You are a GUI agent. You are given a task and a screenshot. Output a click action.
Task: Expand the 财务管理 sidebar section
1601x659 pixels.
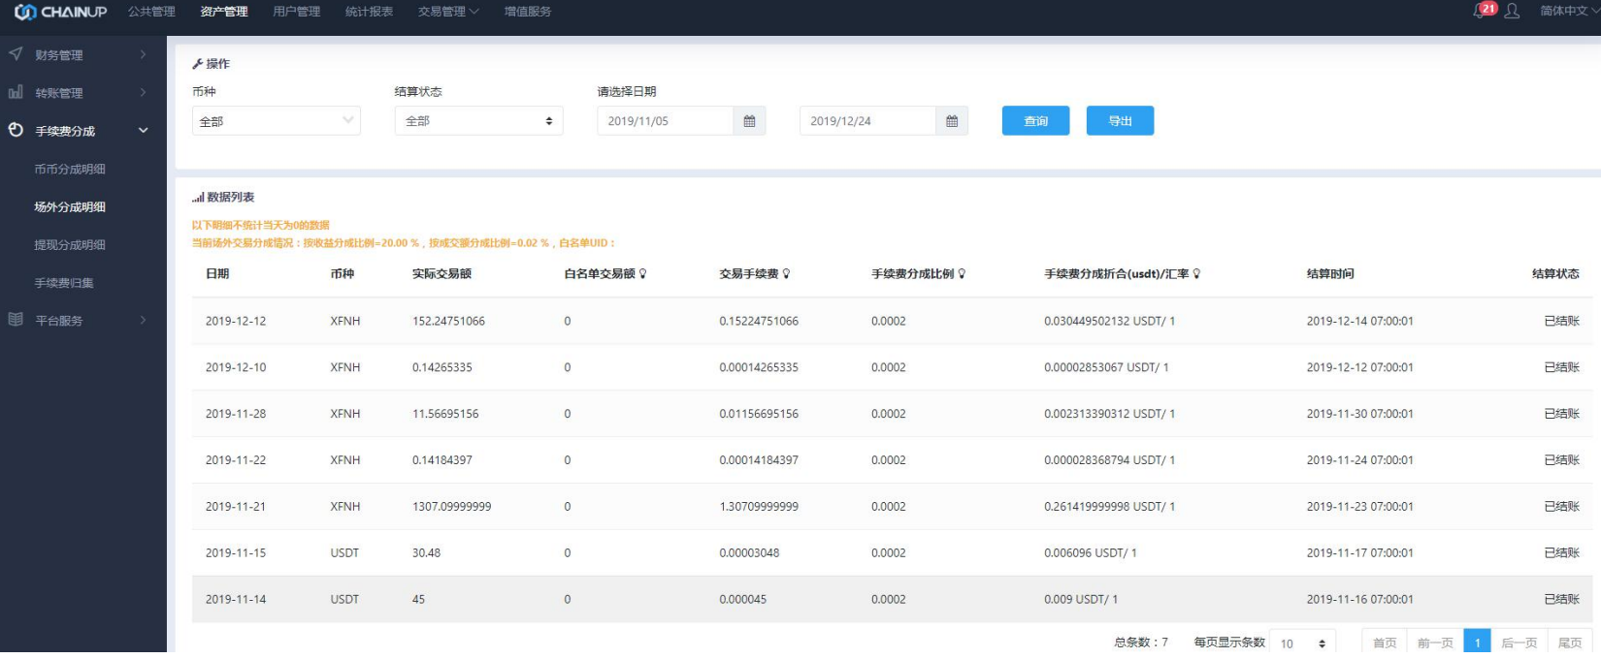pos(143,54)
